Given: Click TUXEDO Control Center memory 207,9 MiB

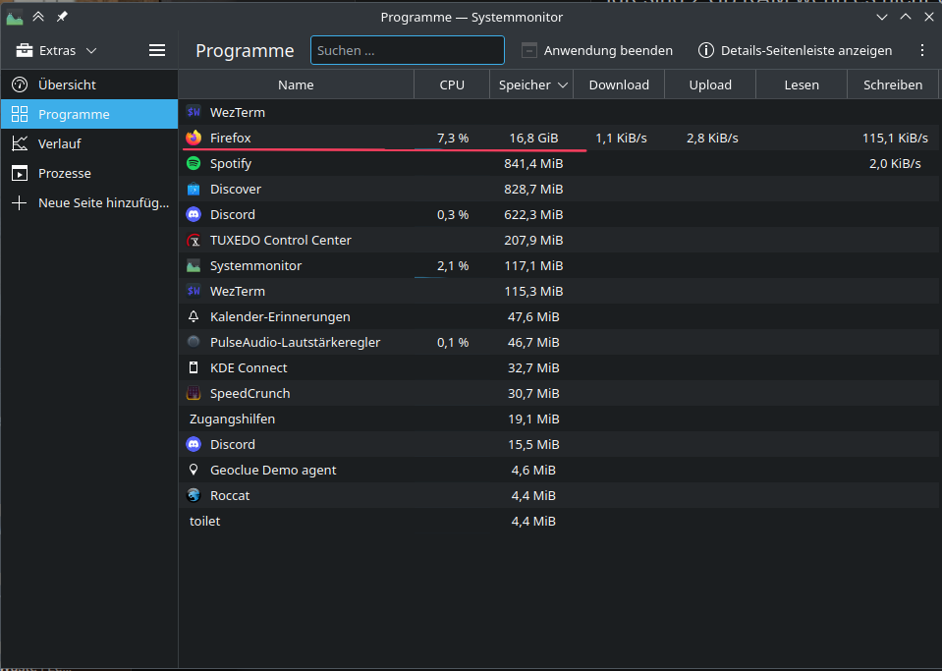Looking at the screenshot, I should click(x=533, y=240).
